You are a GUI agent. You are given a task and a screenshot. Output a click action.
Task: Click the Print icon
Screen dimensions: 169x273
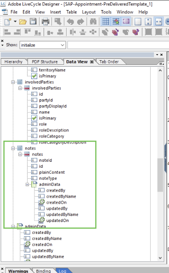(x=45, y=22)
